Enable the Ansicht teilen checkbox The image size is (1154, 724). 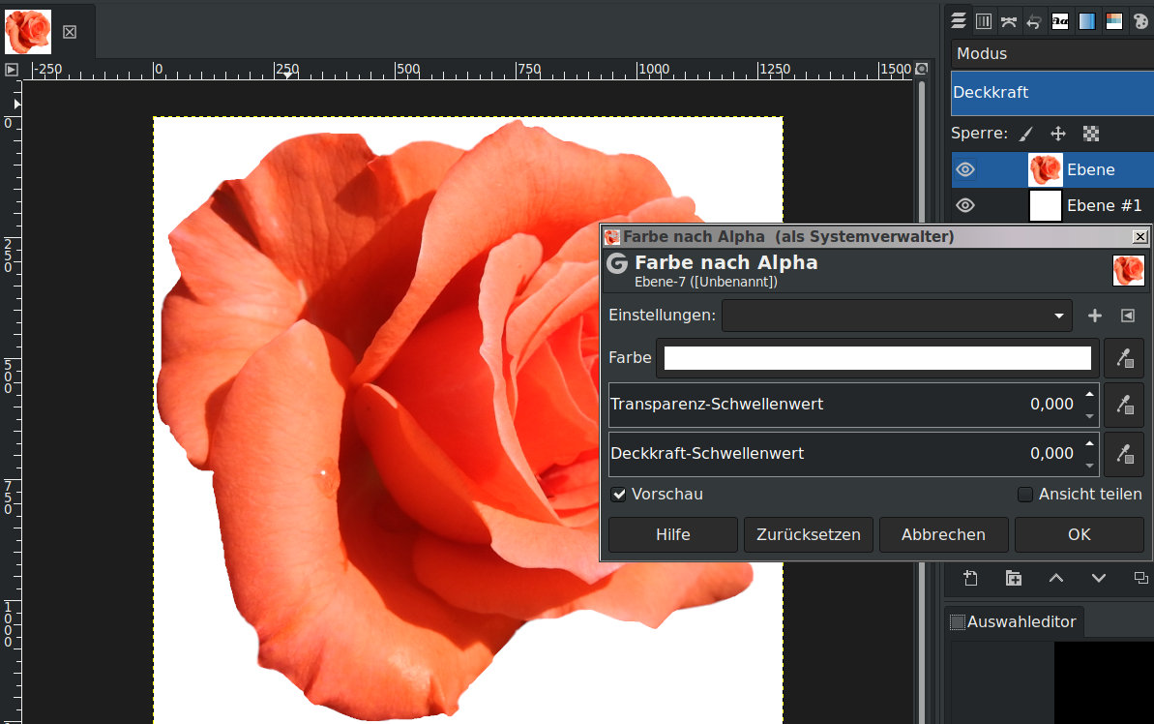pyautogui.click(x=1025, y=495)
